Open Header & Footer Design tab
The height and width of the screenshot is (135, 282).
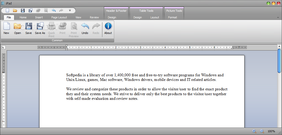112,17
